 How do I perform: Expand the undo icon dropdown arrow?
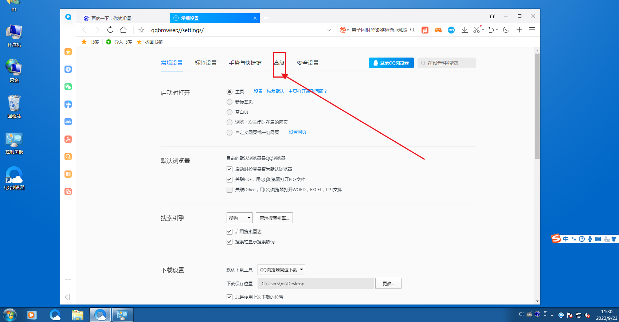click(497, 30)
